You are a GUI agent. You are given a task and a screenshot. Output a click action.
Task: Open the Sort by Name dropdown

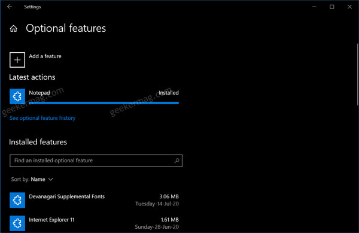click(x=32, y=179)
